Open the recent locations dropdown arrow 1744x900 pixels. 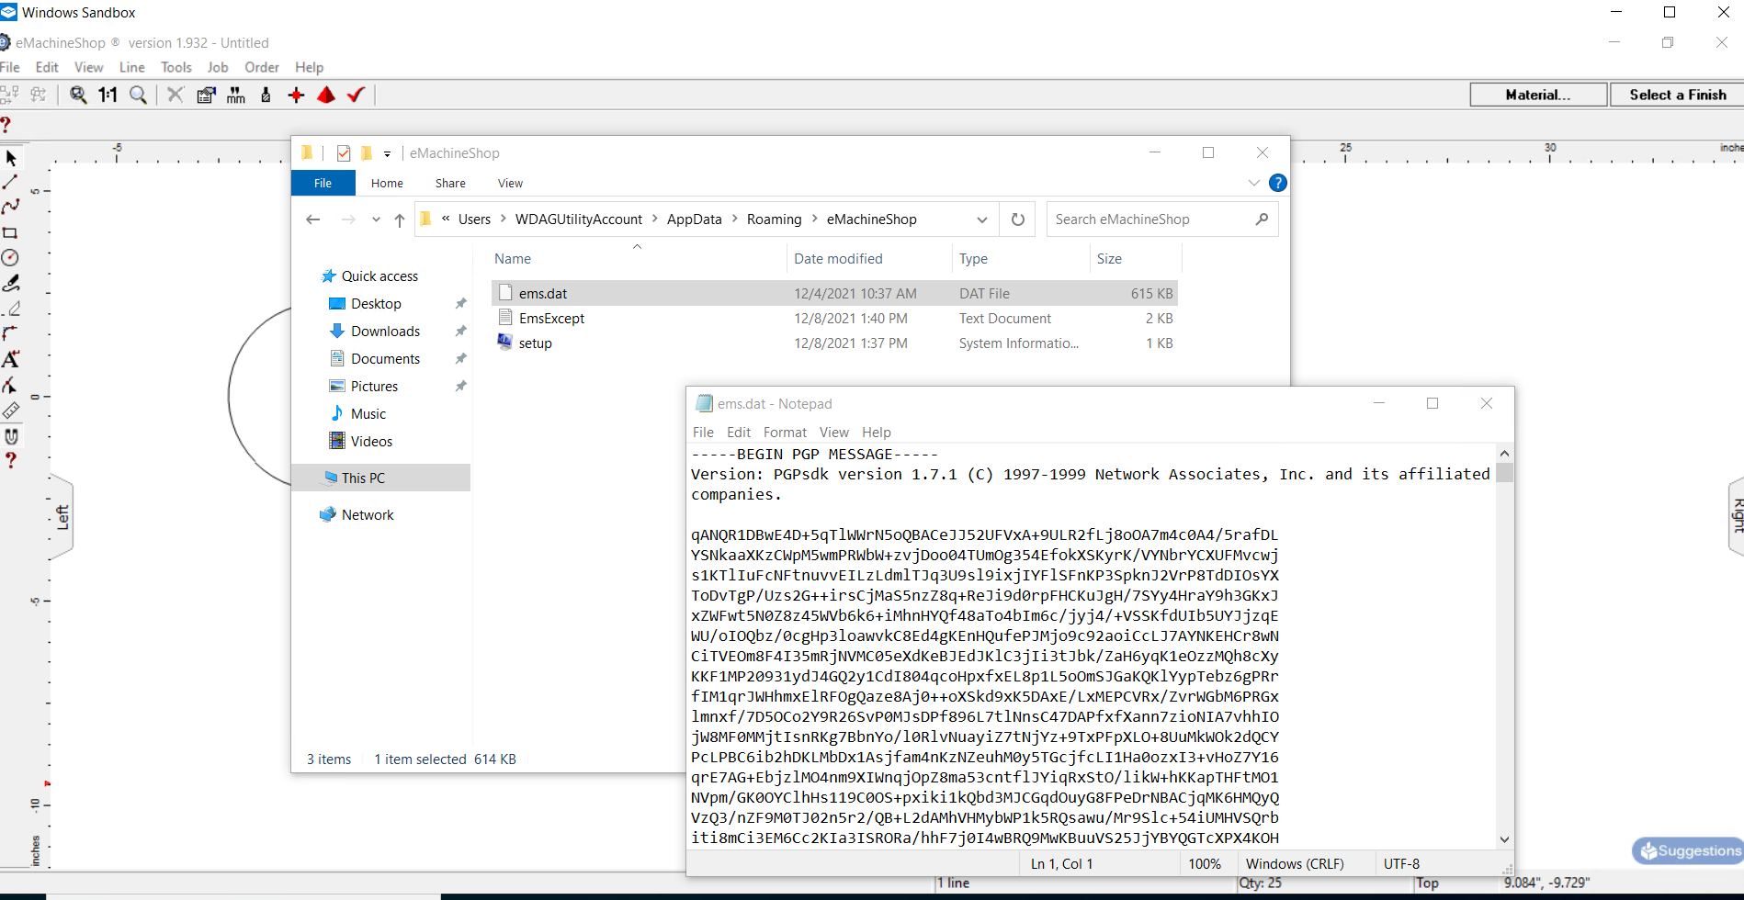tap(376, 219)
